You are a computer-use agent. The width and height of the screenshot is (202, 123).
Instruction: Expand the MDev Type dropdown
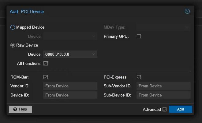click(187, 27)
